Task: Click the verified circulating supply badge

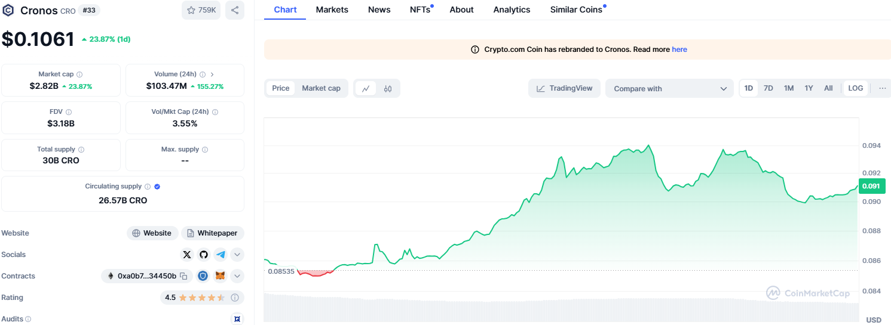Action: coord(157,187)
